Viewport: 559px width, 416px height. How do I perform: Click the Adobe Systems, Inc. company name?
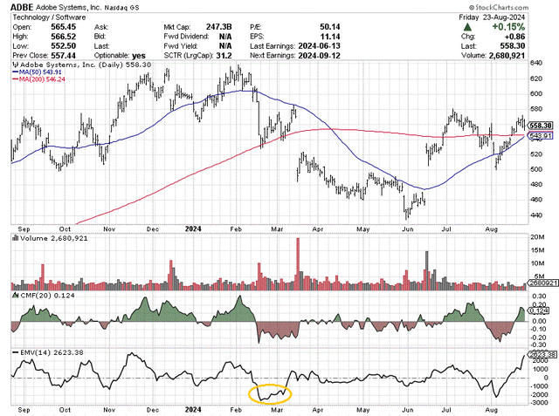pyautogui.click(x=68, y=7)
